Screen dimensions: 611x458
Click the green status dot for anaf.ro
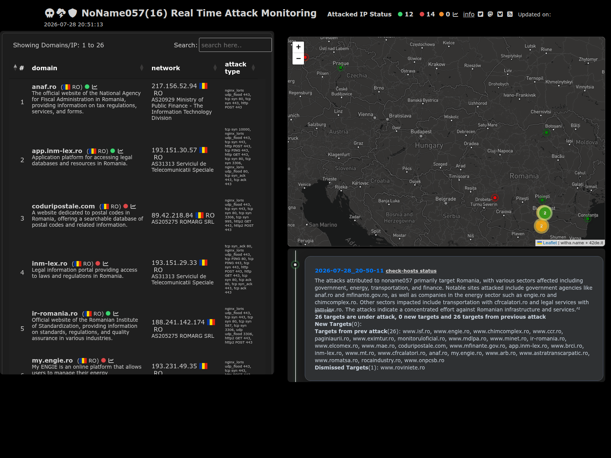(87, 87)
